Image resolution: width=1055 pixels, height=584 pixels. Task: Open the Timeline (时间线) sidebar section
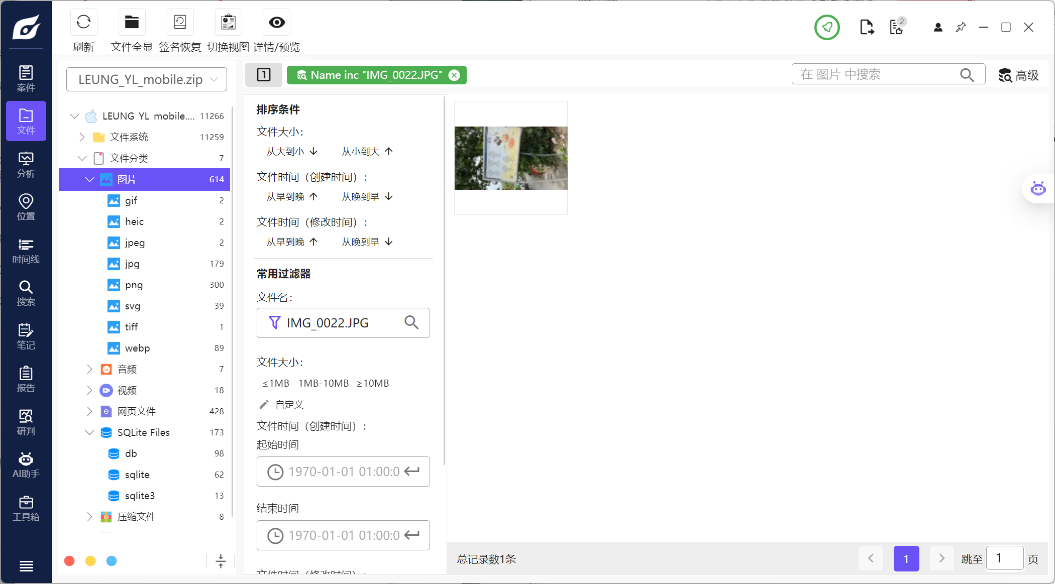point(26,251)
